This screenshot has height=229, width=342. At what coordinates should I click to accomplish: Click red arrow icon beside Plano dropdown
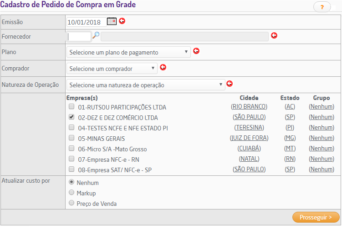[196, 51]
